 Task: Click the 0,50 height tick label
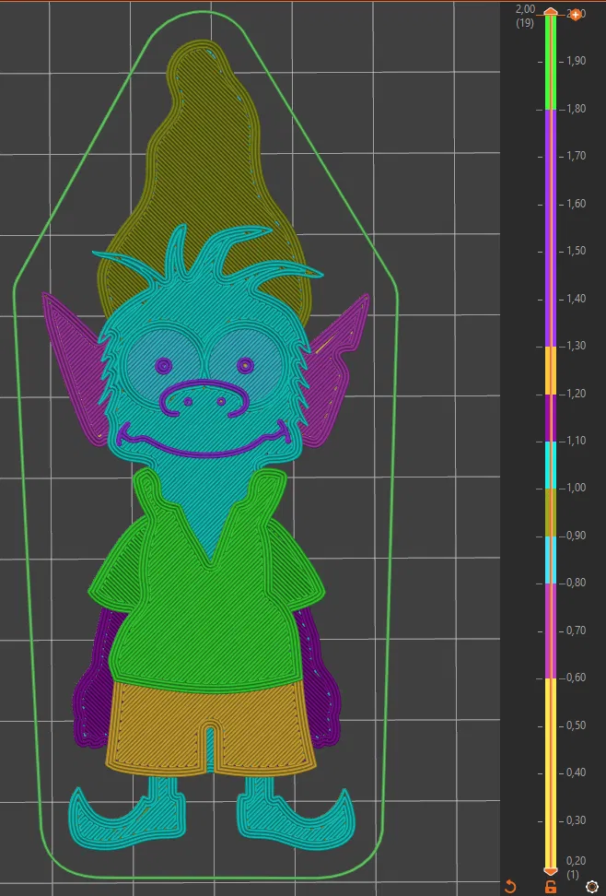click(577, 725)
